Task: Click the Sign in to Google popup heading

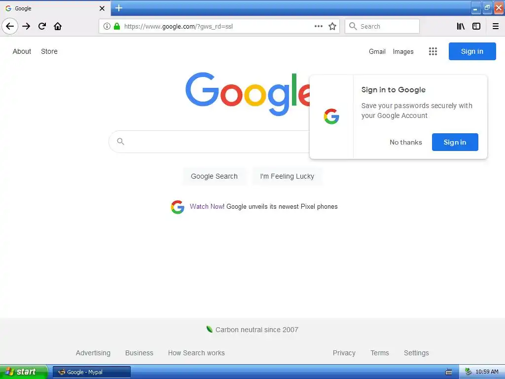Action: coord(393,90)
